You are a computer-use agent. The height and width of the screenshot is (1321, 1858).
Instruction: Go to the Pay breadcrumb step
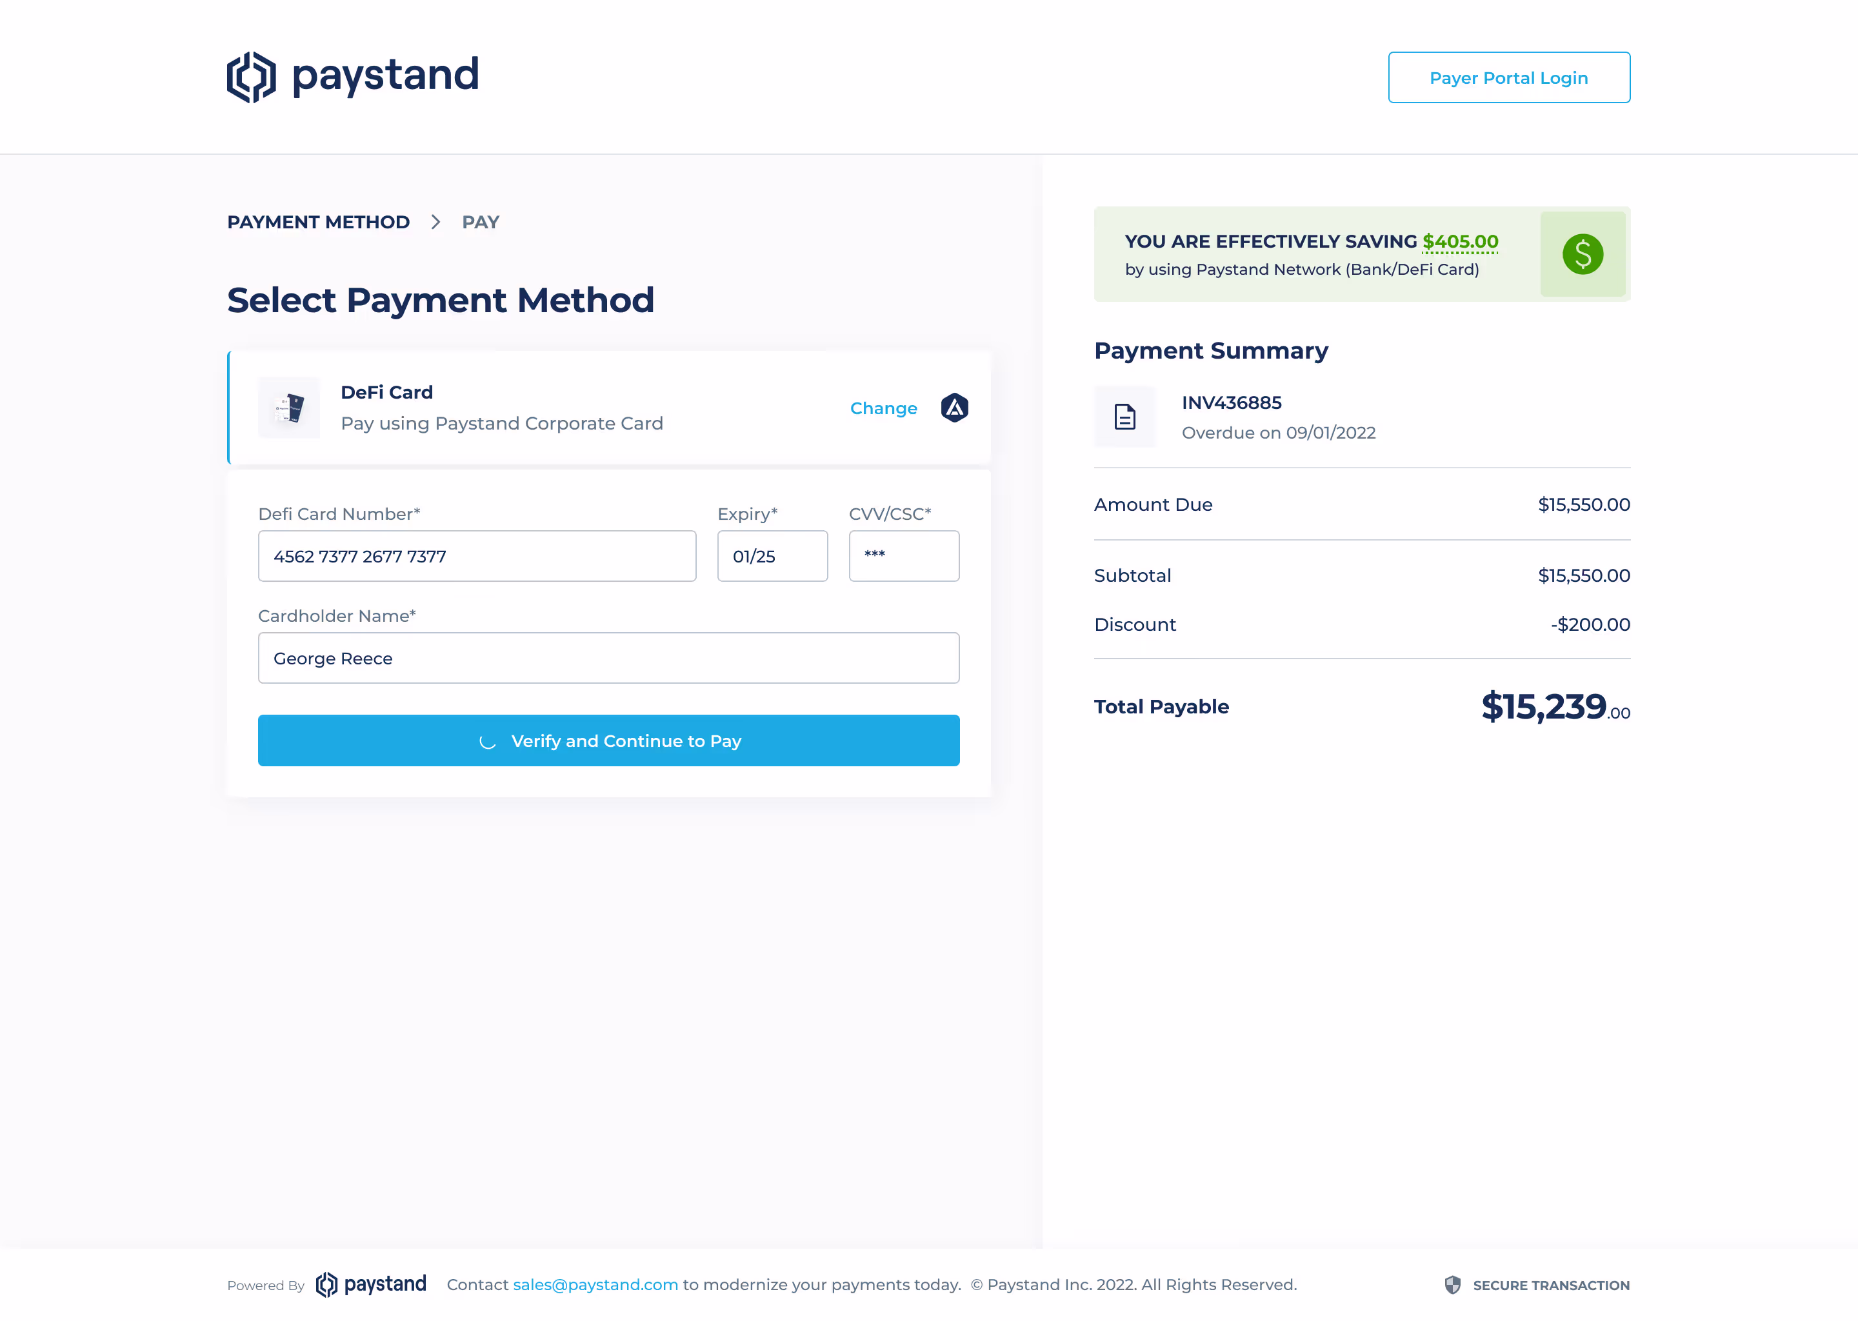(480, 222)
